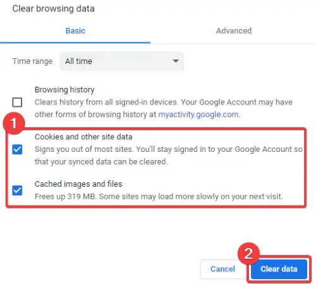The image size is (316, 288).
Task: Open the All time range dropdown
Action: 122,61
